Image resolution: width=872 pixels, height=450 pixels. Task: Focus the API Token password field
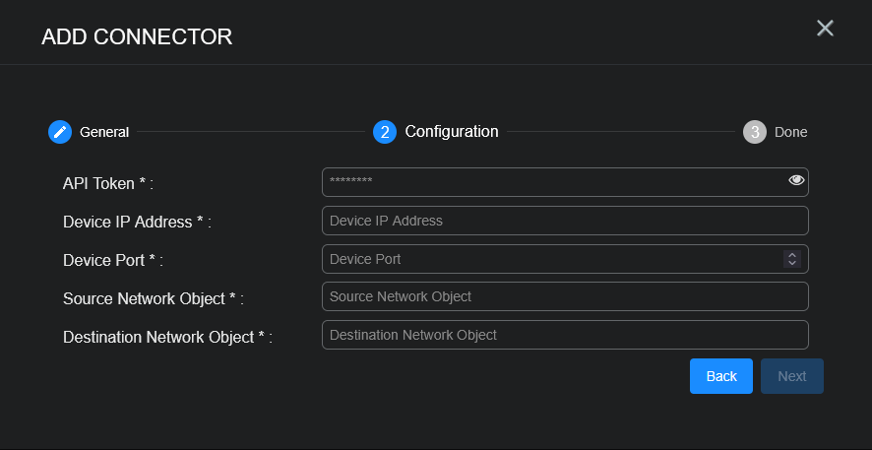tap(551, 182)
